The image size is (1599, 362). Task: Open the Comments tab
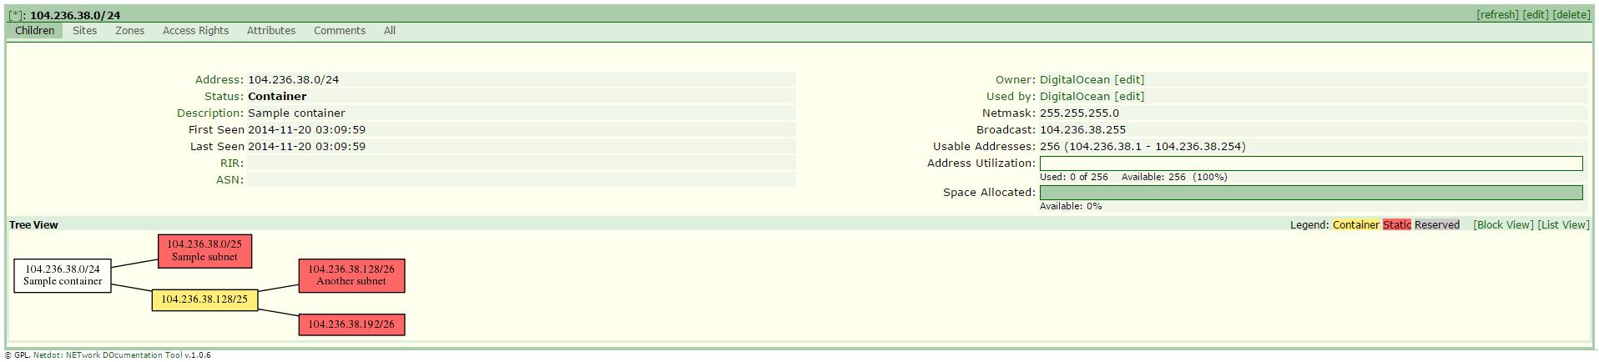pyautogui.click(x=339, y=31)
